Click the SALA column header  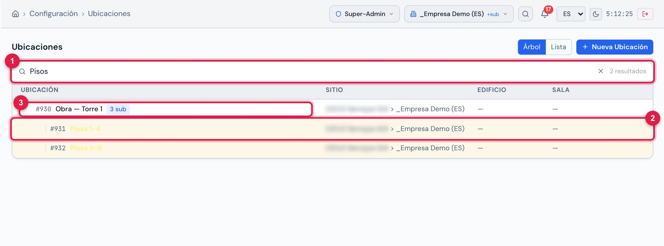[561, 90]
